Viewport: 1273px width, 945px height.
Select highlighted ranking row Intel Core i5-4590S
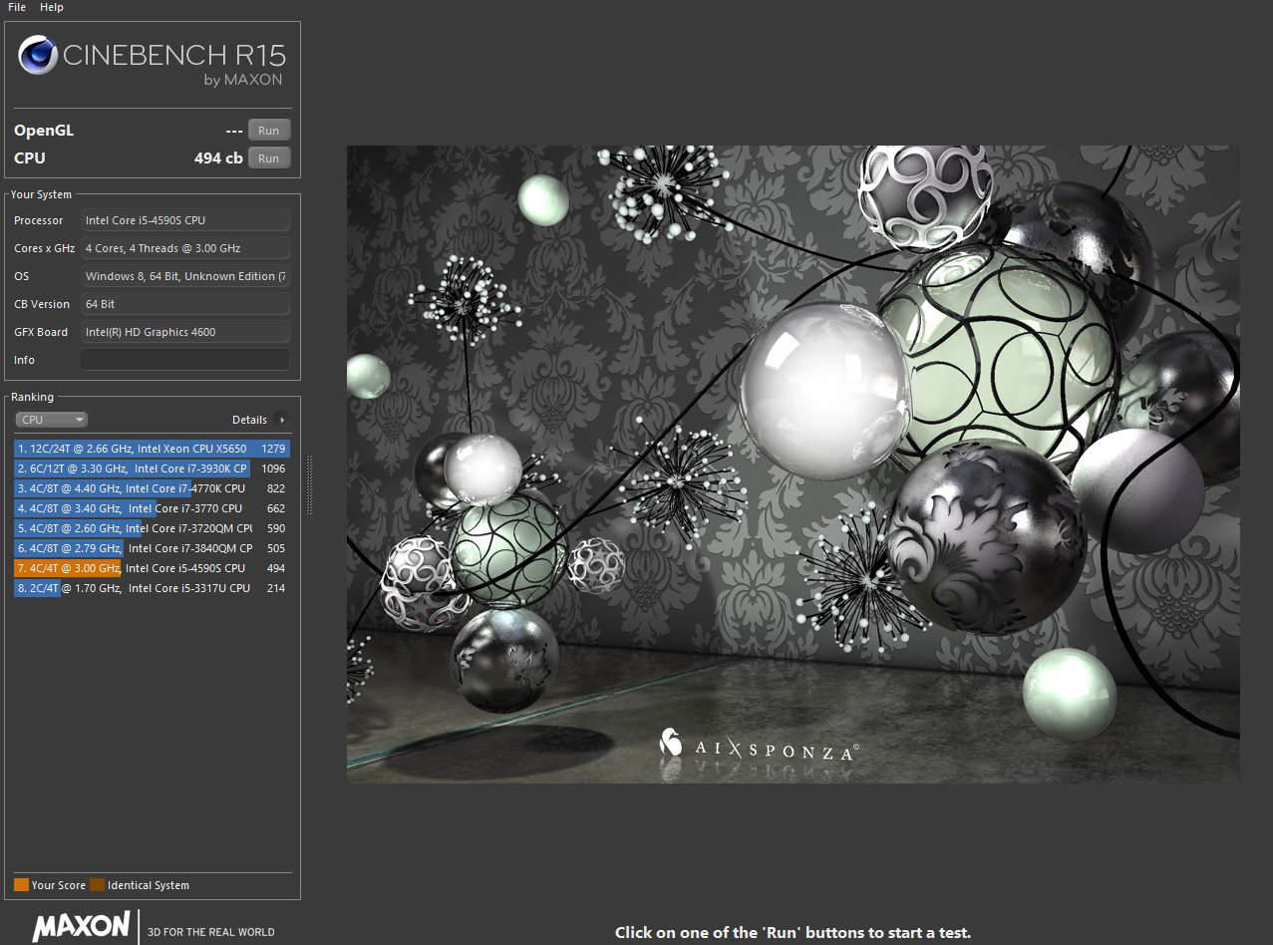coord(152,568)
